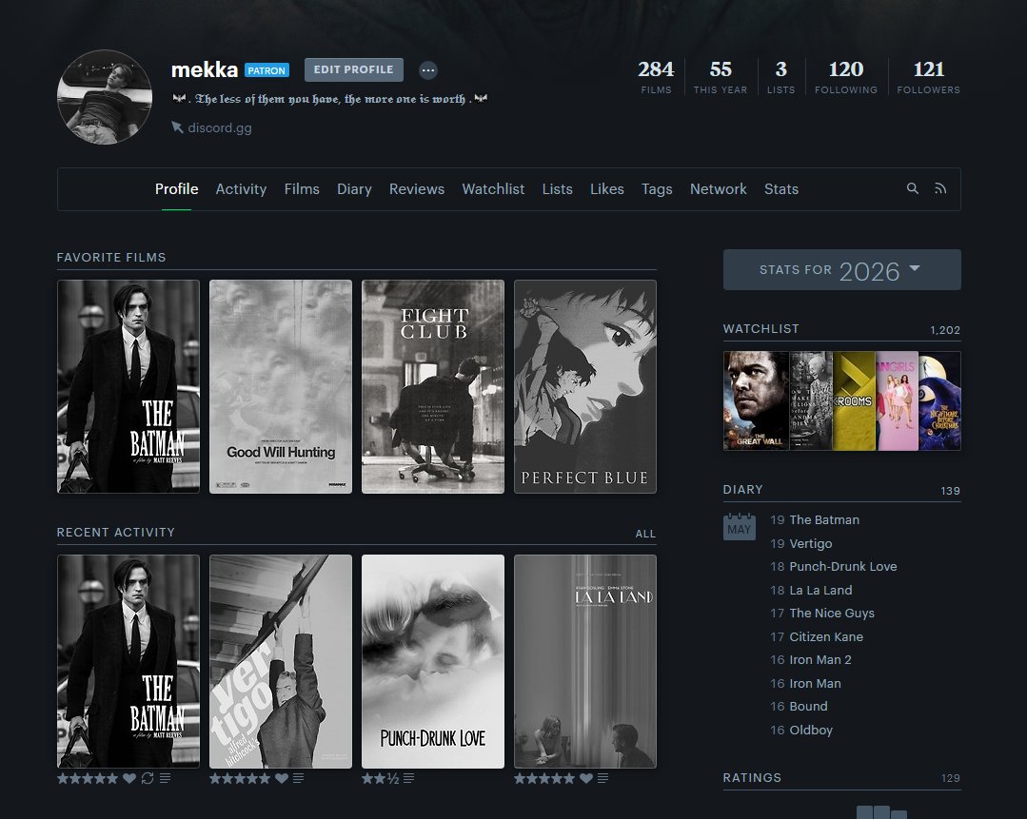
Task: Open the Films tab
Action: pyautogui.click(x=302, y=188)
